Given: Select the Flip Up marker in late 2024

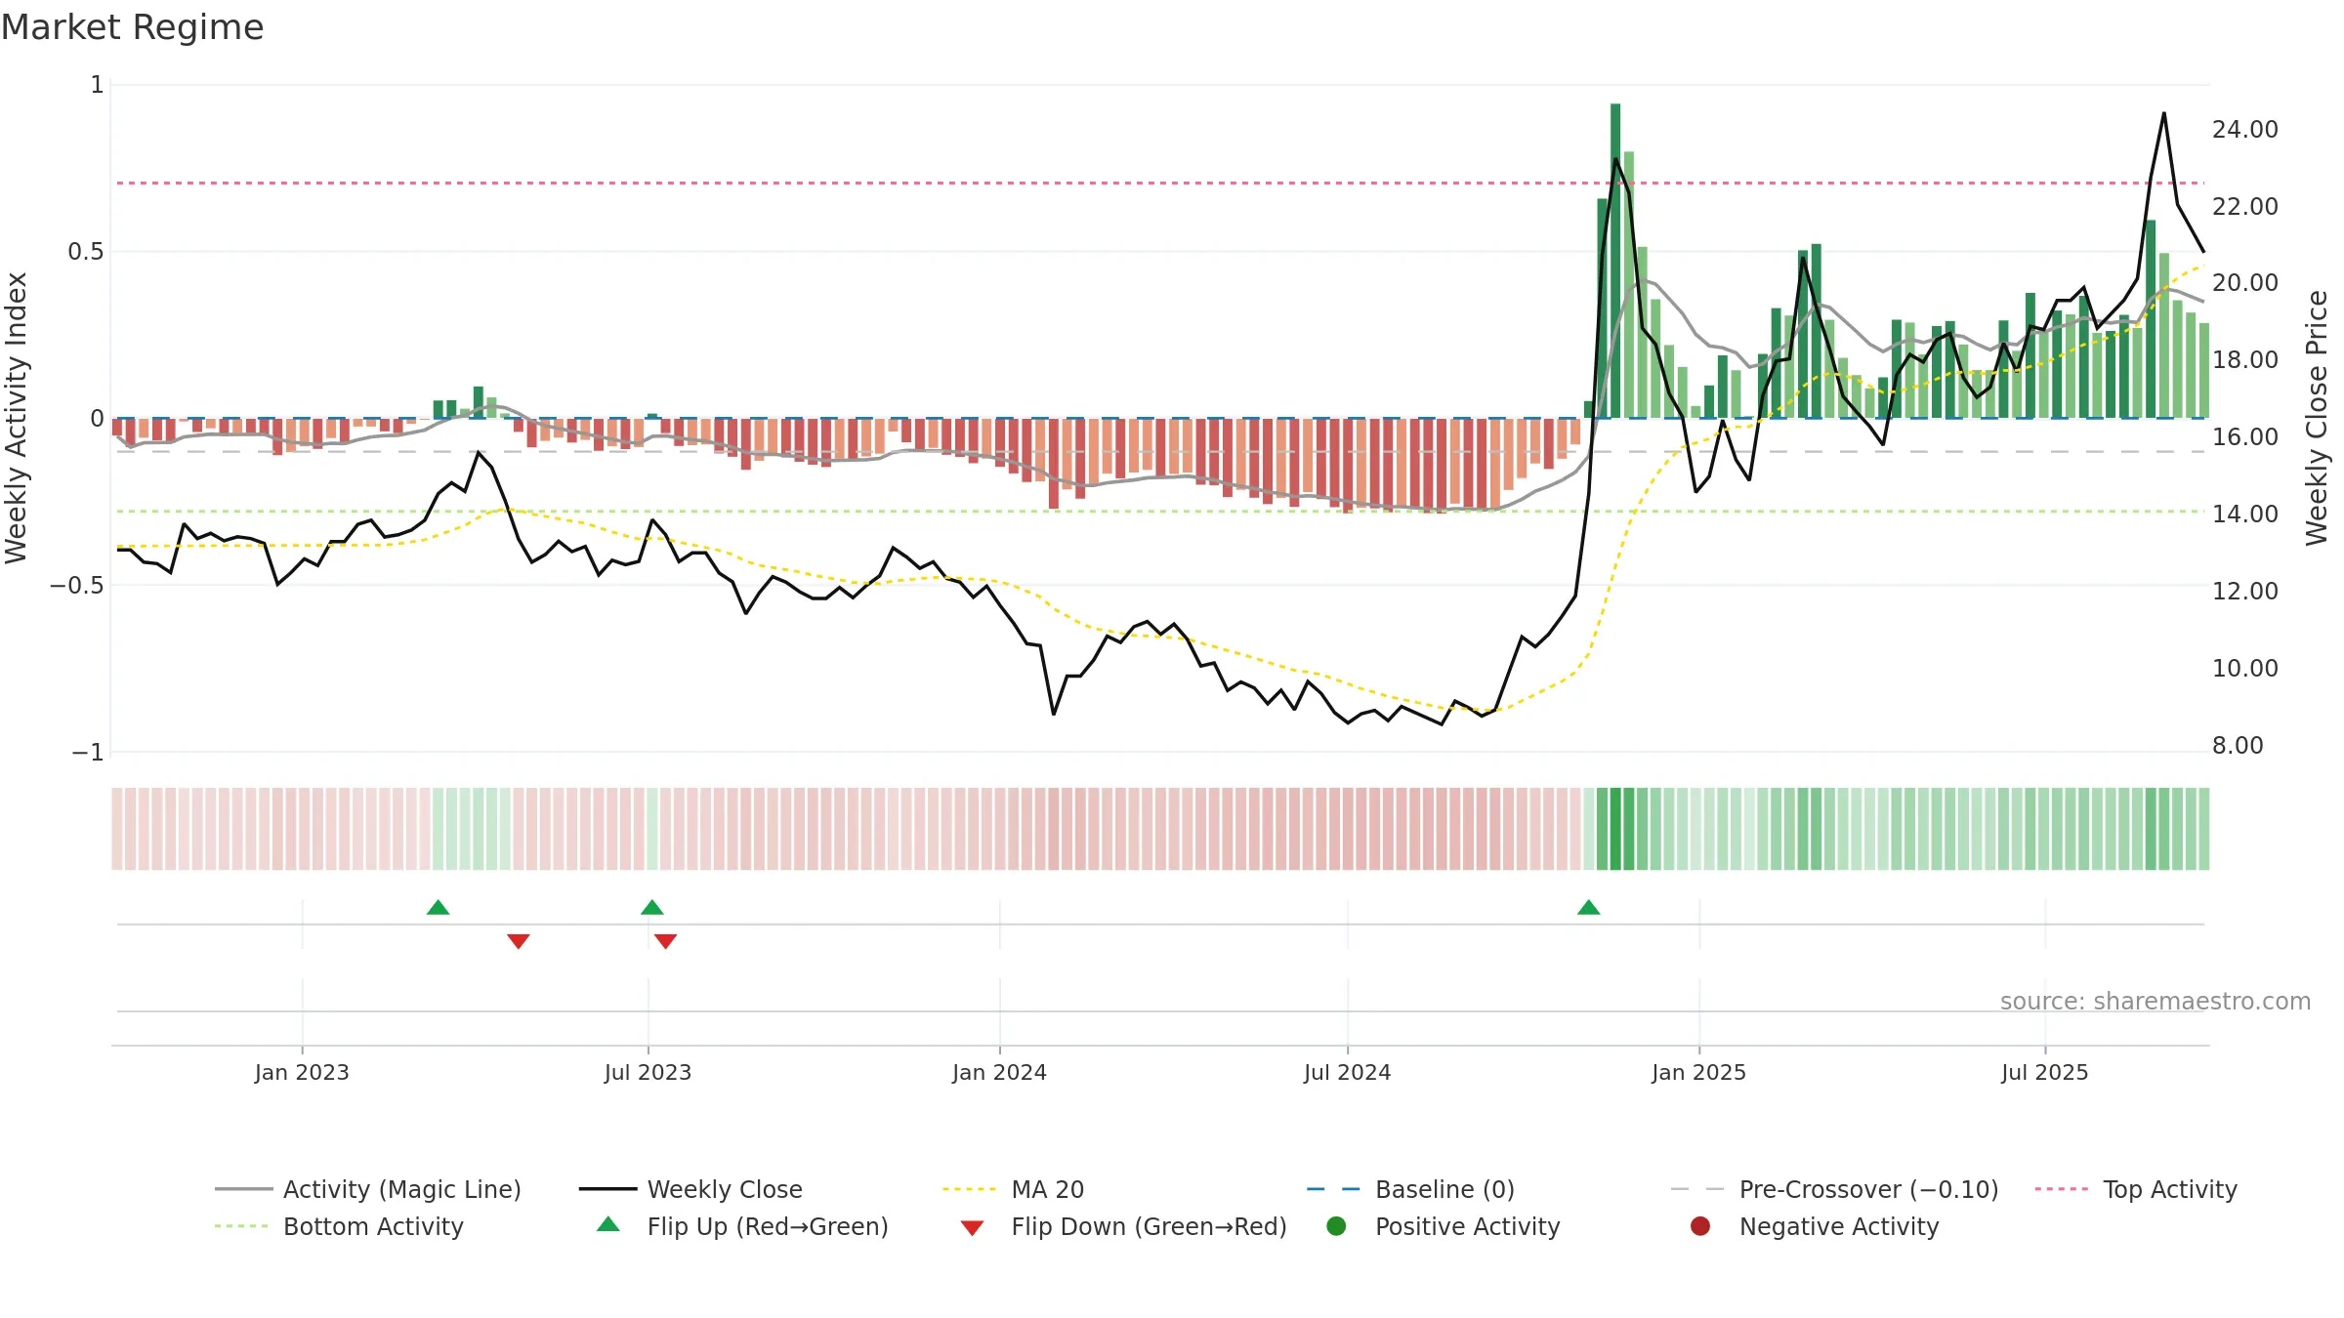Looking at the screenshot, I should pos(1589,908).
